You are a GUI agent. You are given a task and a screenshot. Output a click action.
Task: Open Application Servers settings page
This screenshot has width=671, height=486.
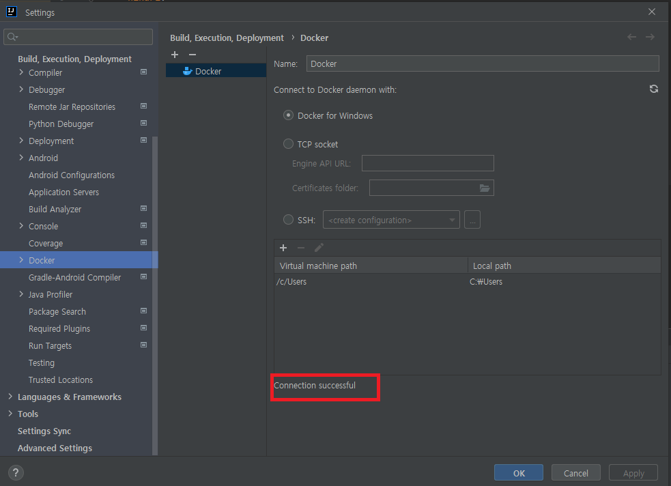[x=63, y=192]
